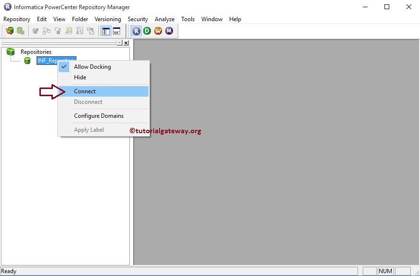The image size is (420, 276).
Task: Open the Versioning menu
Action: pyautogui.click(x=108, y=19)
